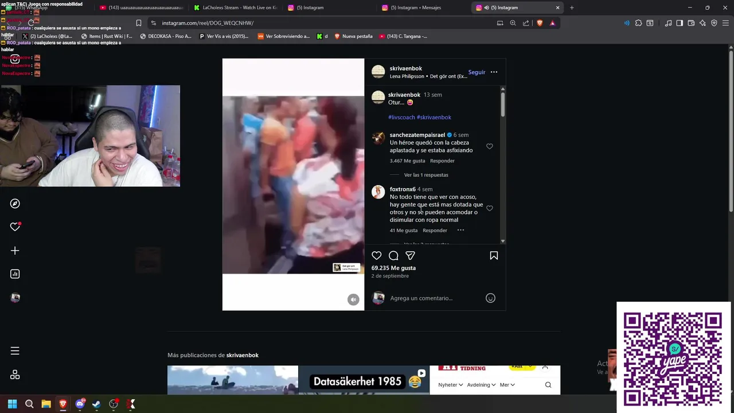The height and width of the screenshot is (413, 734).
Task: Open foxtronx6's profile name
Action: click(403, 189)
